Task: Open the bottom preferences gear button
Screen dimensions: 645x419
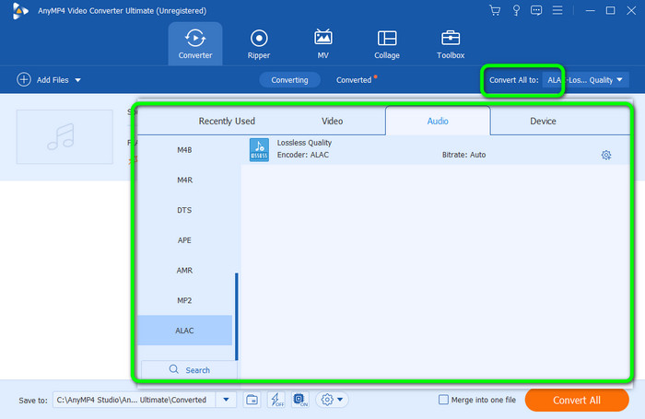Action: [x=327, y=400]
